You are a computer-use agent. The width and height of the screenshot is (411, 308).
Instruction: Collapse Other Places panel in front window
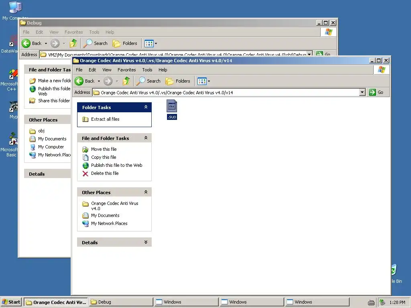click(x=146, y=192)
